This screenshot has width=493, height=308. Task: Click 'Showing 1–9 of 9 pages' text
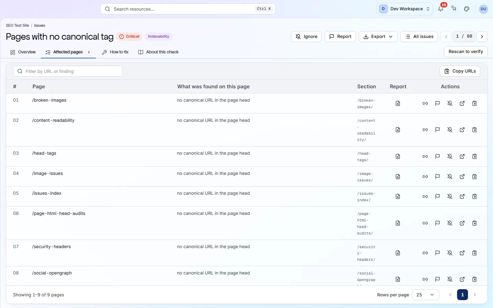[38, 295]
